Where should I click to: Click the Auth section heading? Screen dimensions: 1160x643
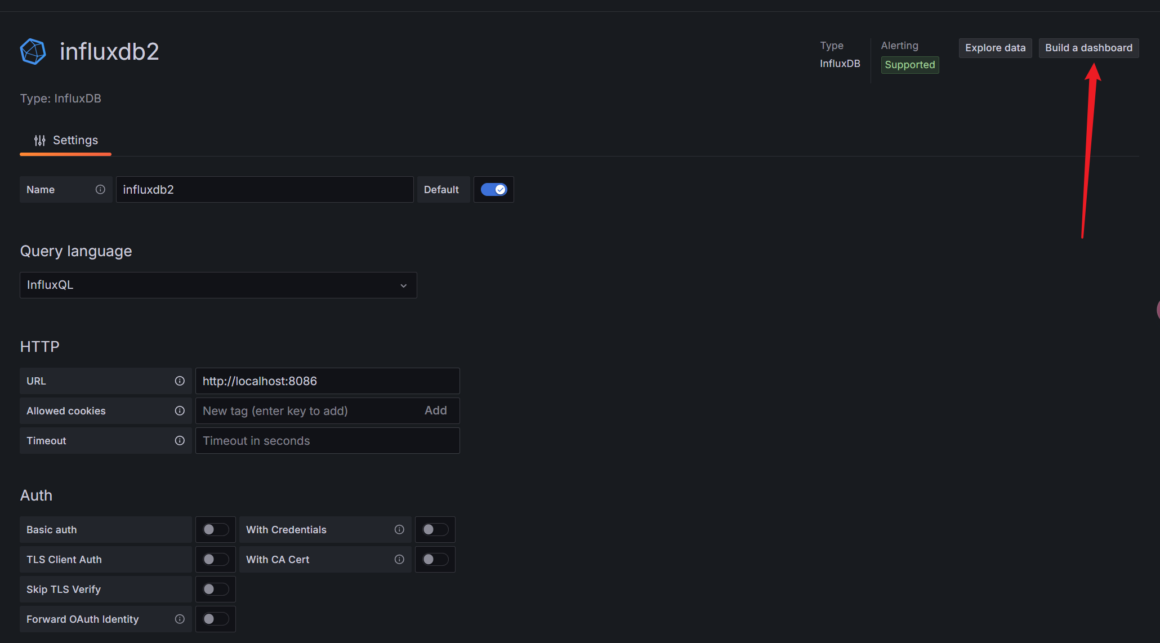tap(37, 495)
